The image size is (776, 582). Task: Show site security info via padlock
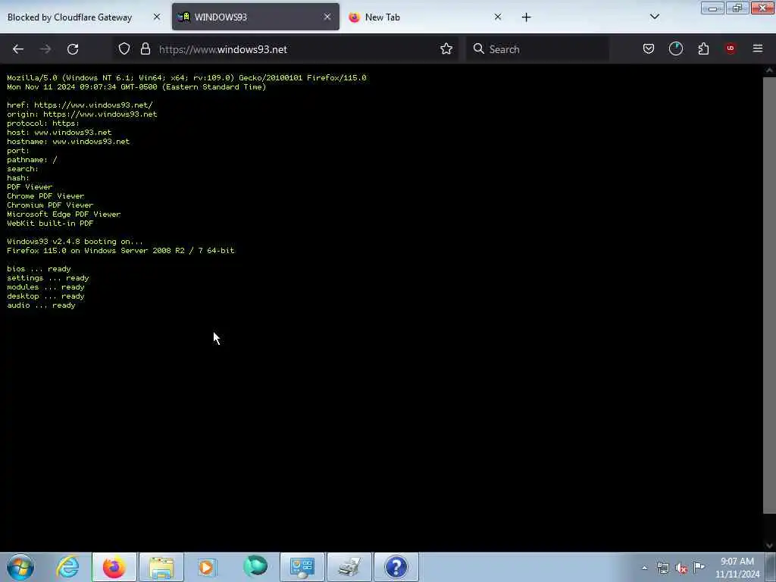145,49
